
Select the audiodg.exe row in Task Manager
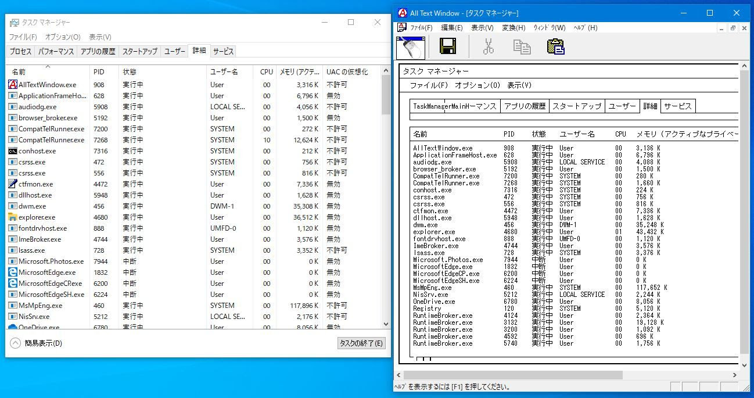point(194,107)
